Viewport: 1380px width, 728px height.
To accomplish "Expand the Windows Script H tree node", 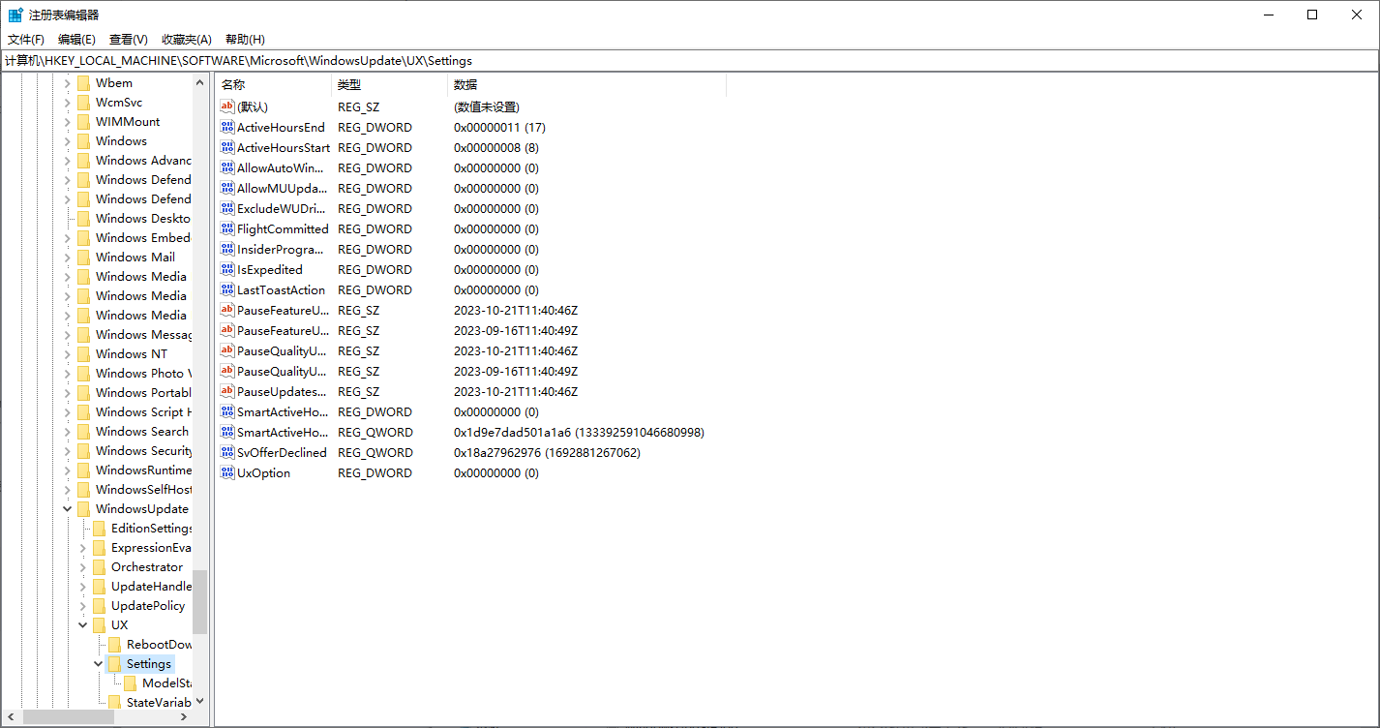I will (68, 411).
